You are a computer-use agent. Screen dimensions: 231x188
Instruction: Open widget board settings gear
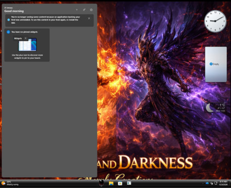pyautogui.click(x=91, y=10)
